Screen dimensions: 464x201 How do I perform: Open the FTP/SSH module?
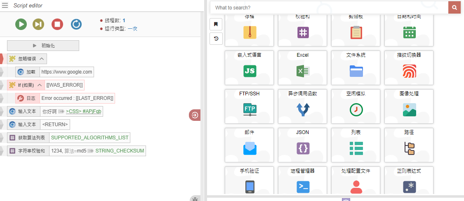tap(249, 109)
